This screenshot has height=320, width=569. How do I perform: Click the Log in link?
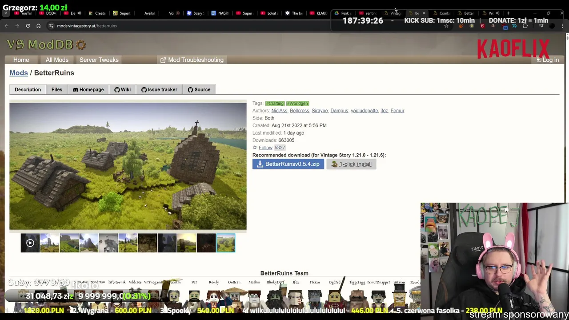click(x=548, y=60)
